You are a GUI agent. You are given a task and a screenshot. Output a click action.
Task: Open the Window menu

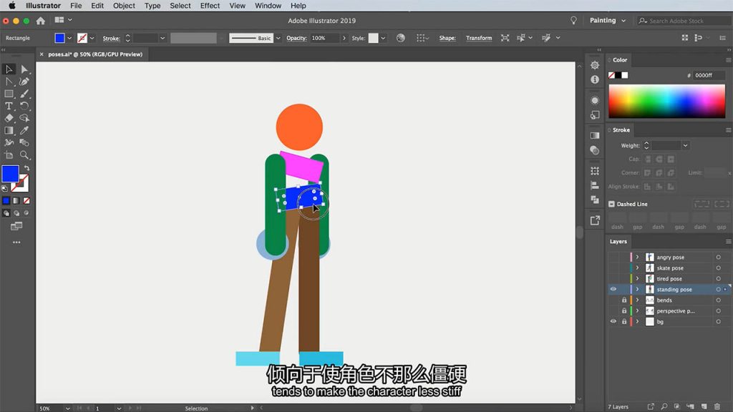268,6
